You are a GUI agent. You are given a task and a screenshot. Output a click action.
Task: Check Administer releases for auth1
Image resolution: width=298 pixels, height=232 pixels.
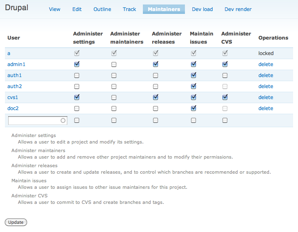coord(156,75)
